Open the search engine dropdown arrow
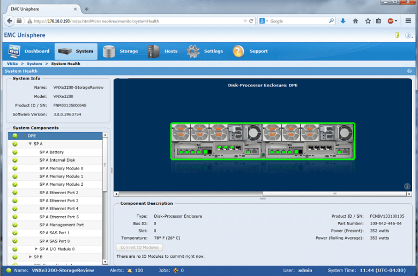The height and width of the screenshot is (276, 418). 267,21
